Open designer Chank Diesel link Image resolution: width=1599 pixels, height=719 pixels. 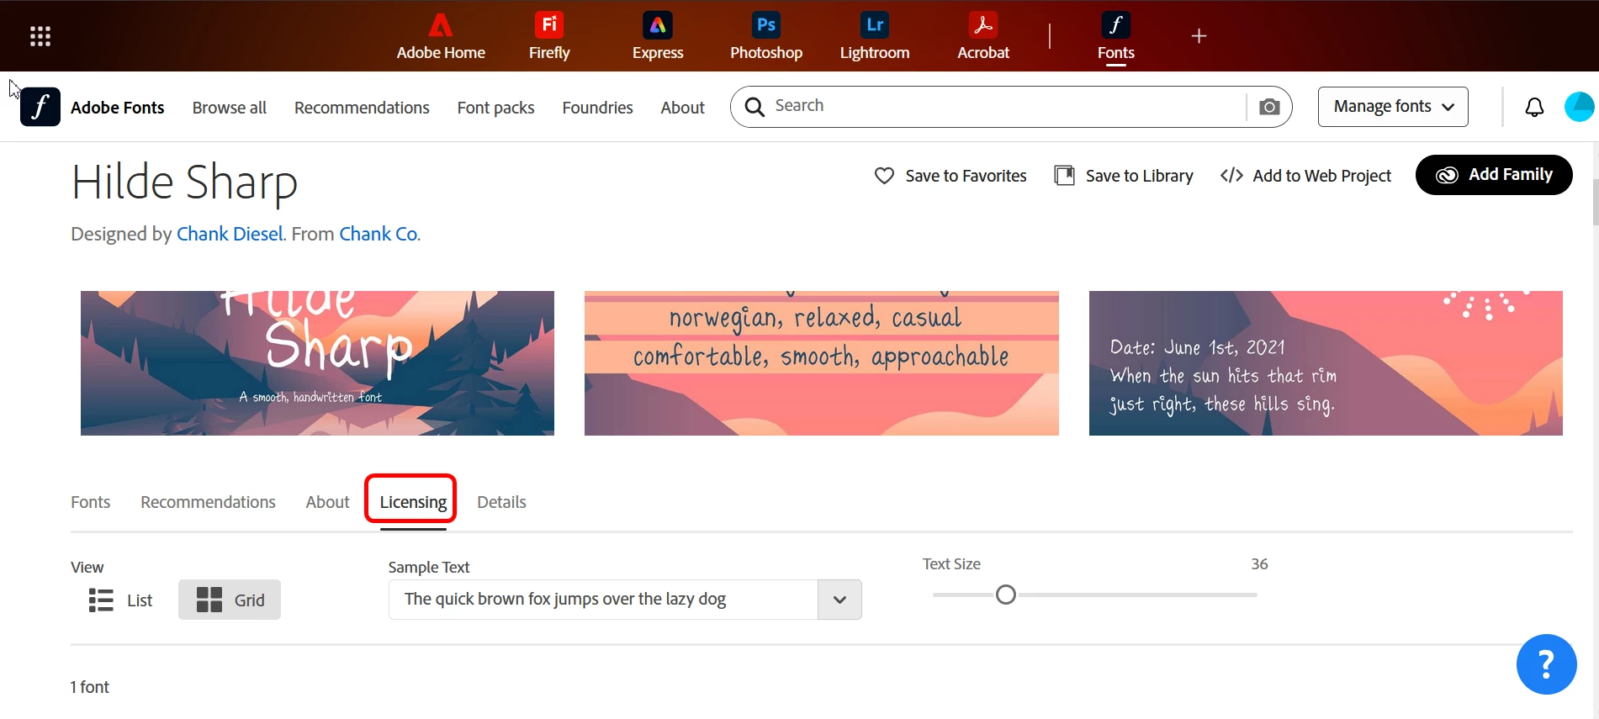[230, 234]
